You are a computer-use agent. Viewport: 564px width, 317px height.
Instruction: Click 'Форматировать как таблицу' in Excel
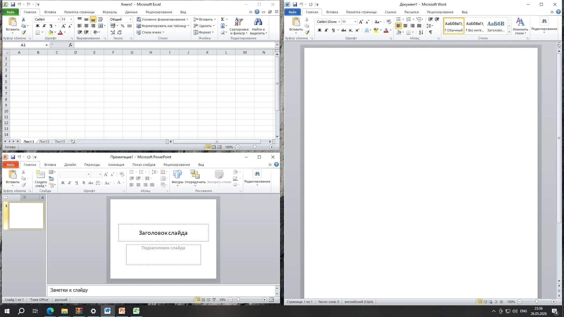pyautogui.click(x=163, y=26)
